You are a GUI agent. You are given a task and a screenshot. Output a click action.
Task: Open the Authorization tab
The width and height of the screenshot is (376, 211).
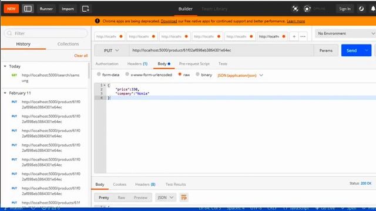pos(107,64)
